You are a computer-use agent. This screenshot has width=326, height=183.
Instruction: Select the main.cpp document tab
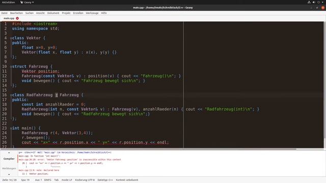[9, 18]
